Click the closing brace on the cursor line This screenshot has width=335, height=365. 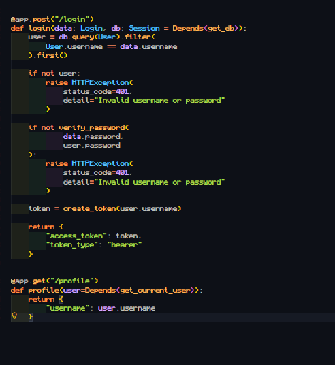(x=31, y=317)
